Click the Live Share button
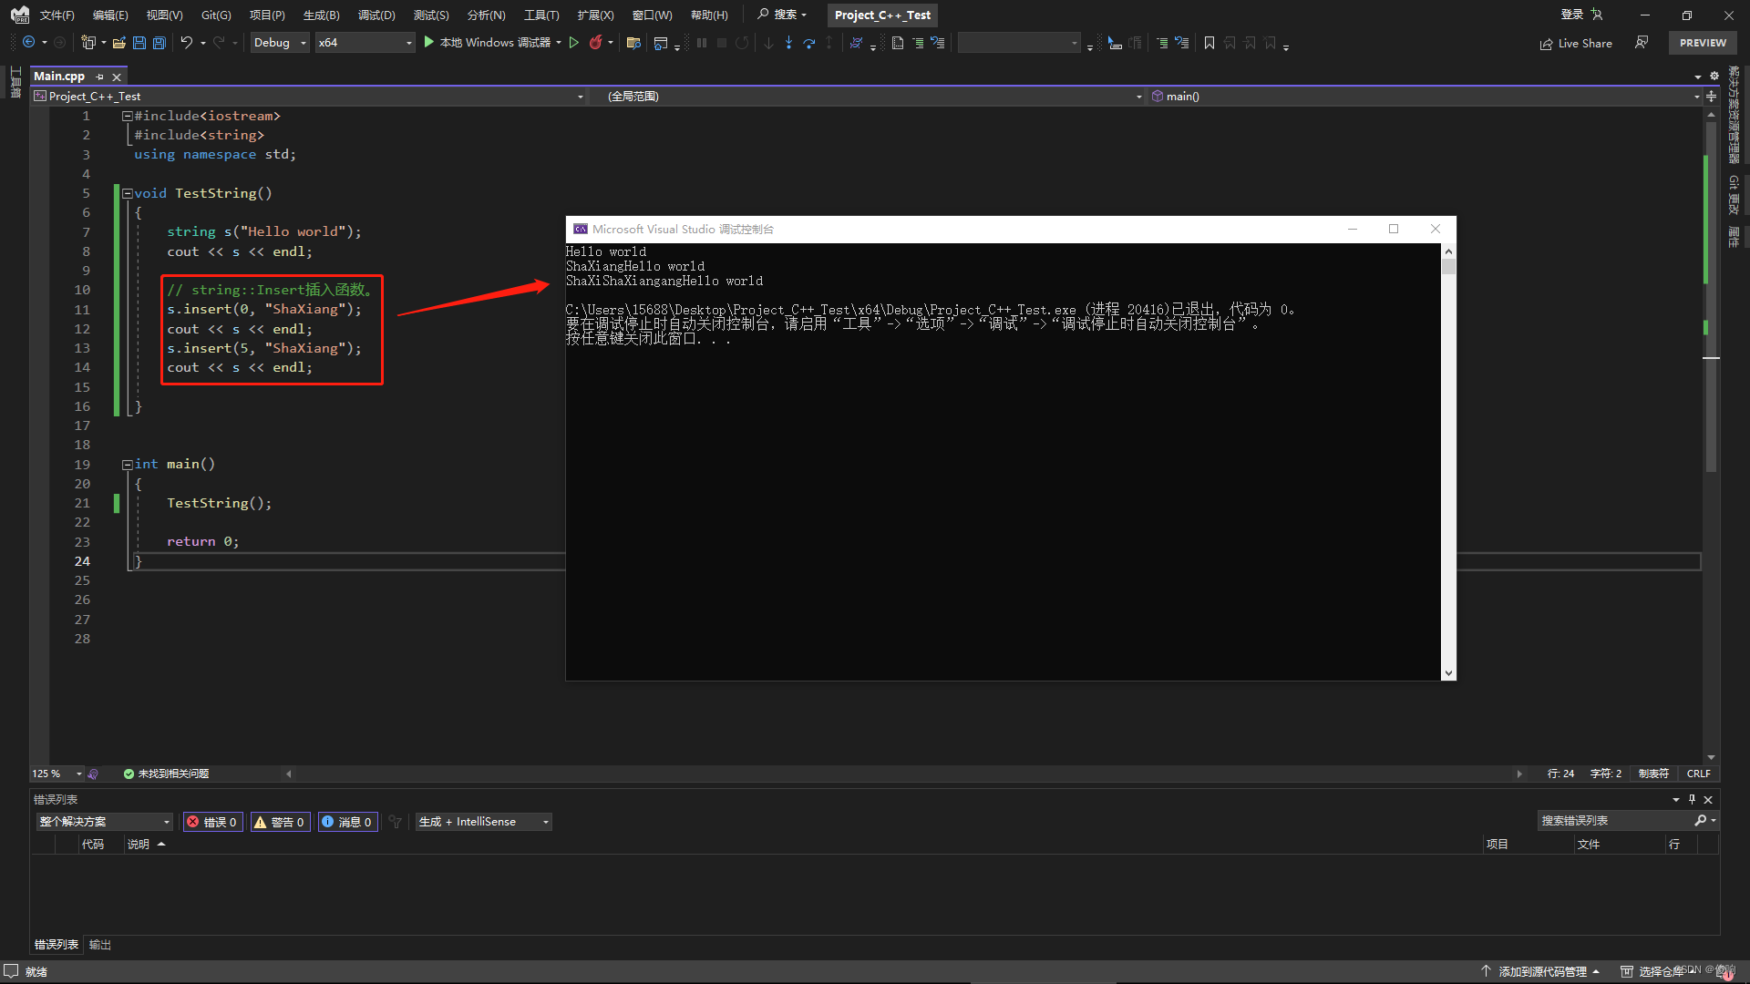Image resolution: width=1750 pixels, height=984 pixels. point(1576,44)
